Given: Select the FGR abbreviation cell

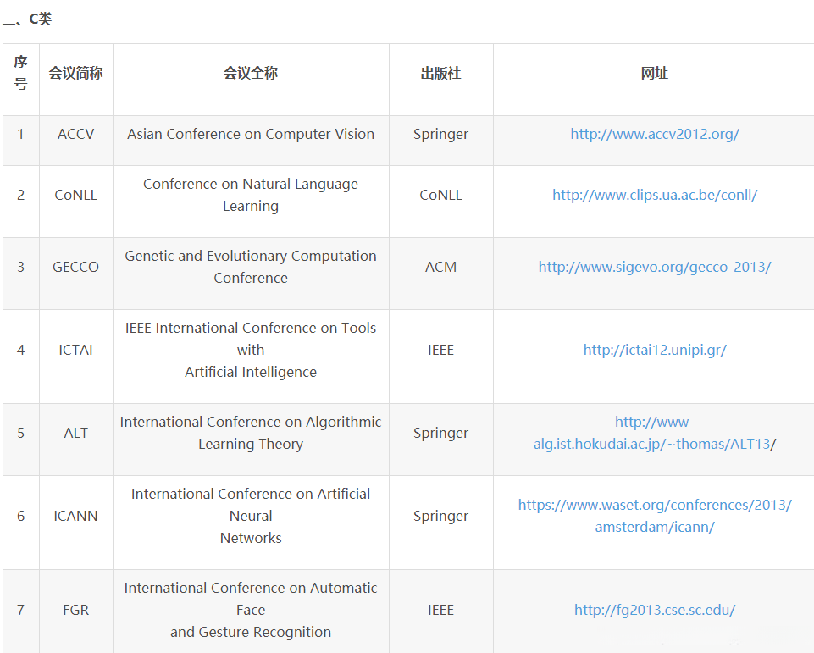Looking at the screenshot, I should point(75,610).
